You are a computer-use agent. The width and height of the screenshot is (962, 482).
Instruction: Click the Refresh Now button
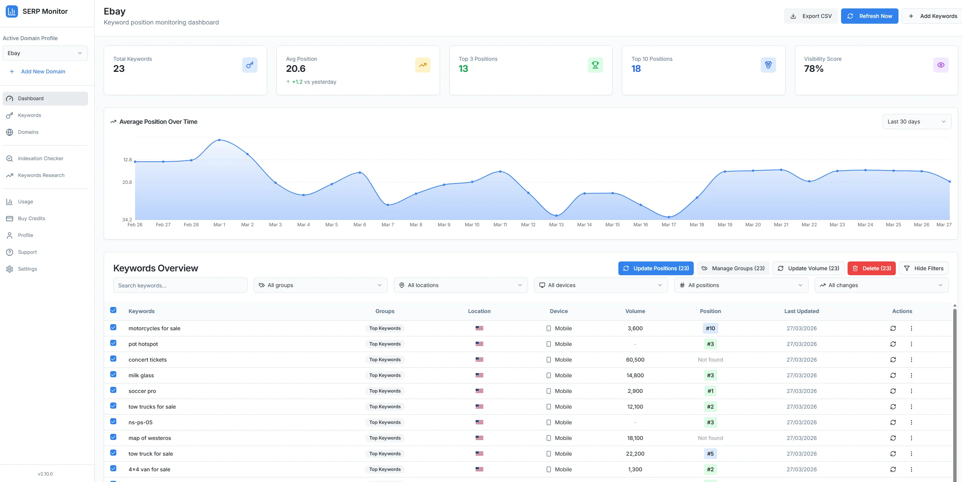869,16
